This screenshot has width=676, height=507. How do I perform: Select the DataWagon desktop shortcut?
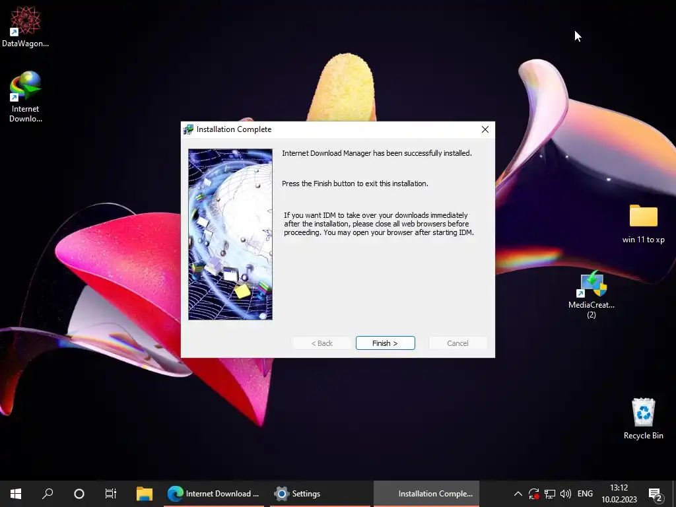25,26
